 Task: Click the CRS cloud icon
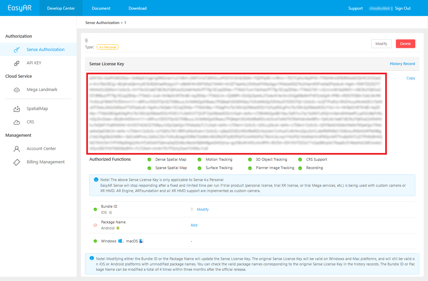(17, 122)
